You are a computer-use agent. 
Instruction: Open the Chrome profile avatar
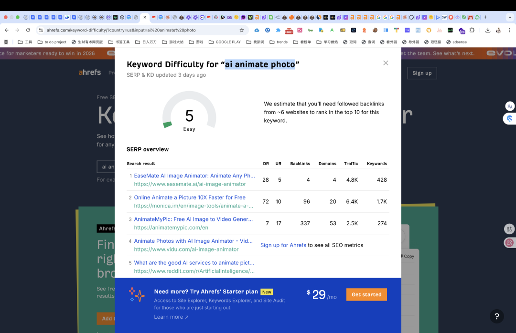[x=498, y=30]
